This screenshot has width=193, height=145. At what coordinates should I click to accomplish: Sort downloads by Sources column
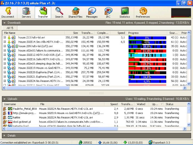(173, 33)
